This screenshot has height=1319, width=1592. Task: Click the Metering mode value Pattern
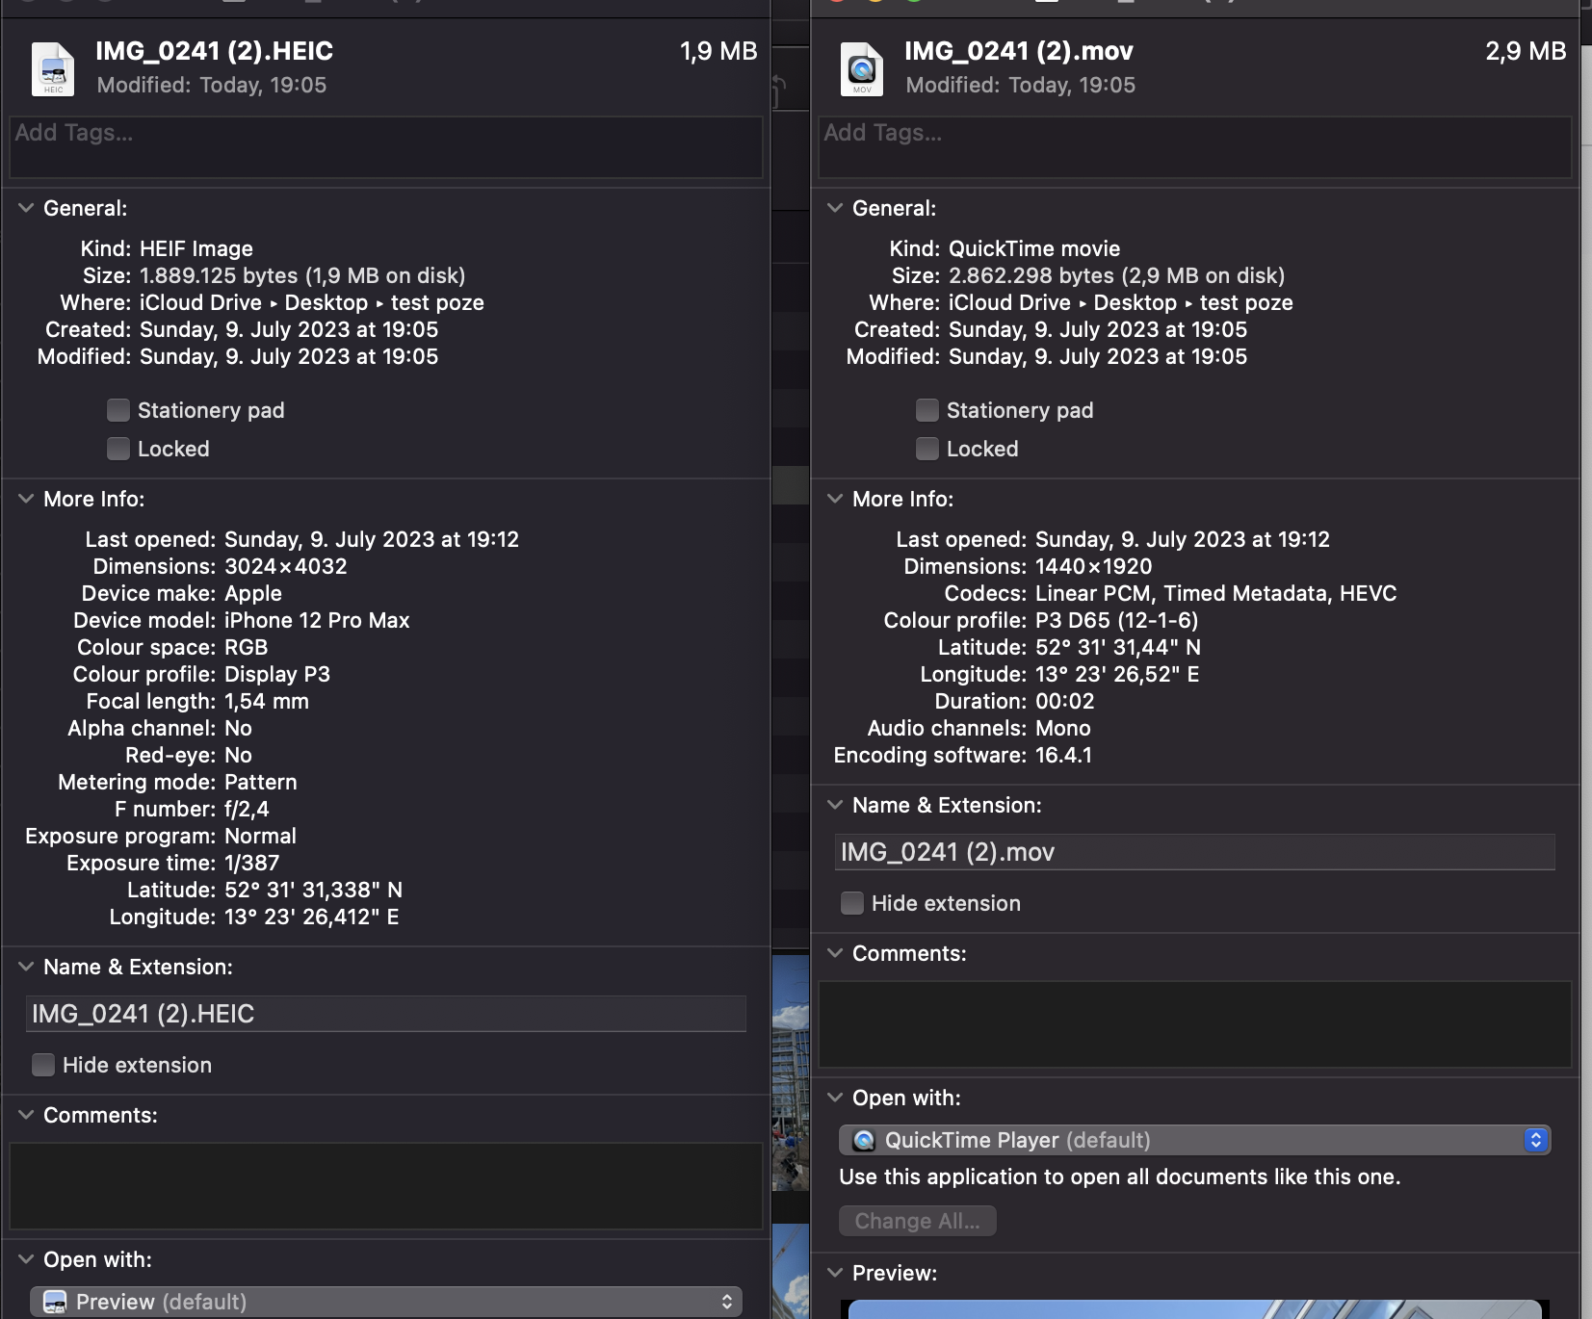coord(261,782)
